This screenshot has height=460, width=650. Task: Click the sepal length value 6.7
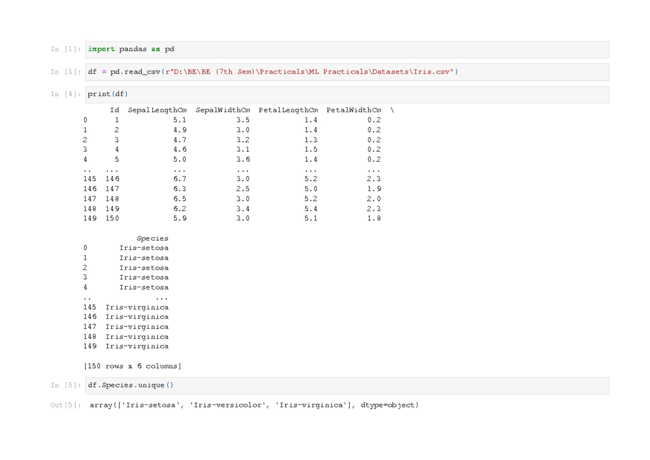pos(180,179)
